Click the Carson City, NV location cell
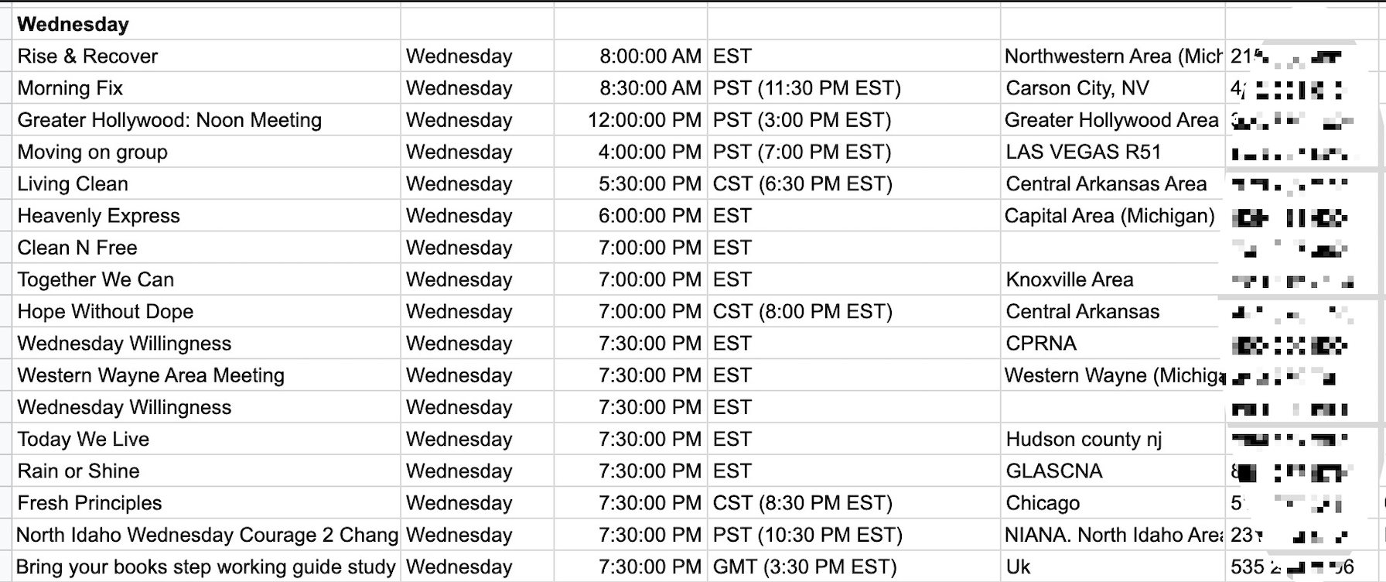This screenshot has height=582, width=1386. point(1113,87)
